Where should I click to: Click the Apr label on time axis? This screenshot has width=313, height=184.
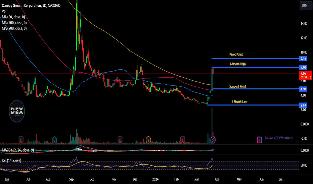217,179
